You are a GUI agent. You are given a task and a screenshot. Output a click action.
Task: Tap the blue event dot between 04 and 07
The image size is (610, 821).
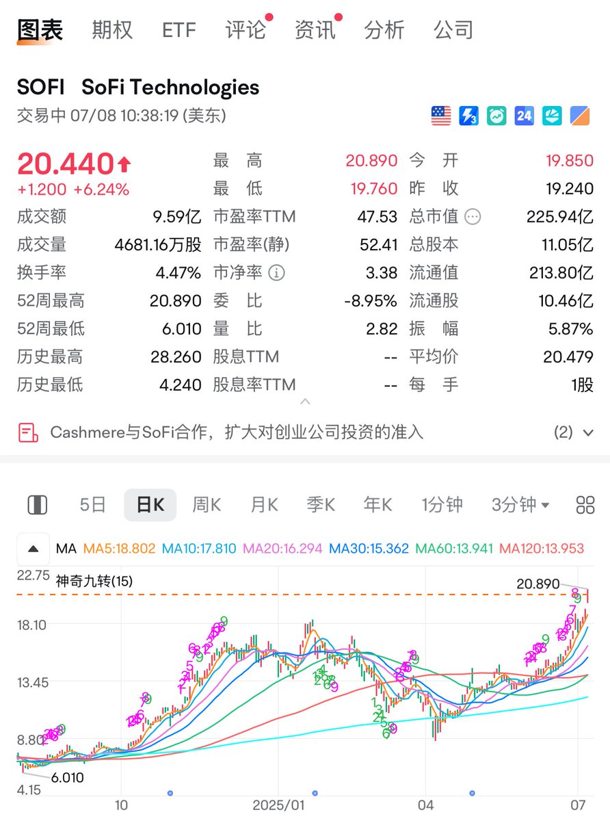pos(472,793)
